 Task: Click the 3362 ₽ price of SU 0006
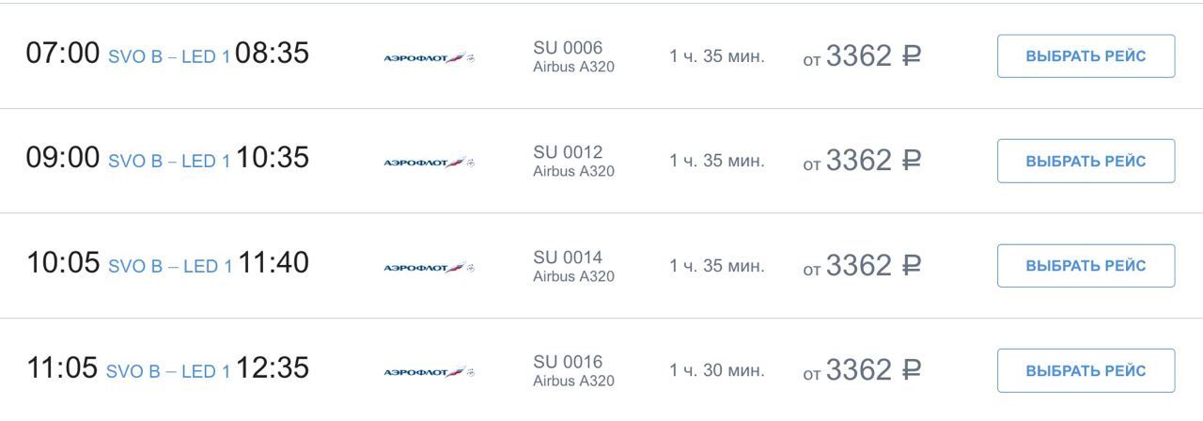pos(873,56)
